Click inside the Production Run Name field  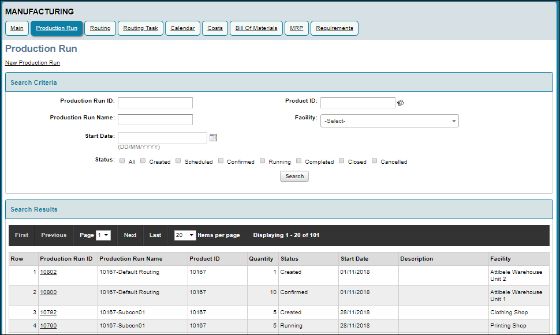pos(155,119)
